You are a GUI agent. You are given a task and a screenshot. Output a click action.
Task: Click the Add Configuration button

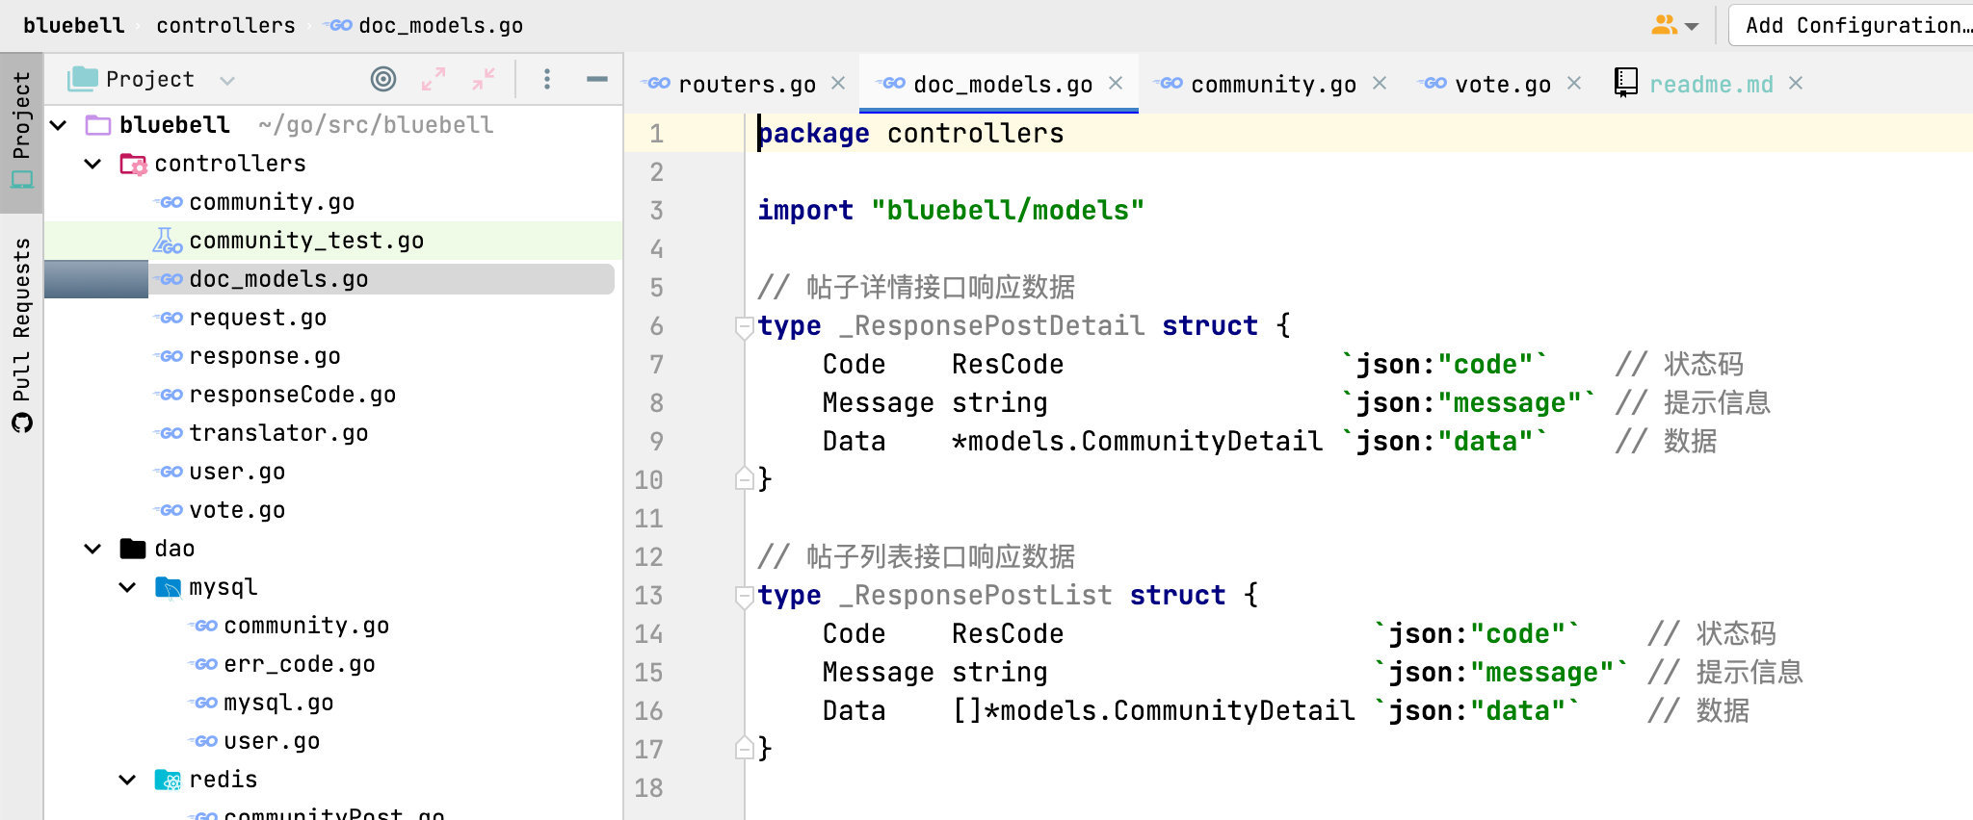point(1852,25)
